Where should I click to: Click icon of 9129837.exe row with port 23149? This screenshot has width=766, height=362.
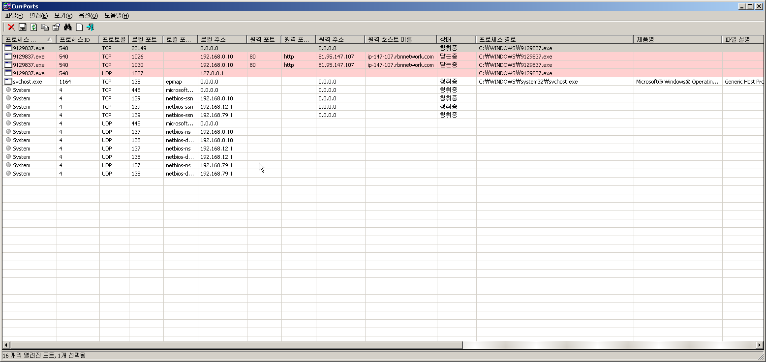(8, 48)
